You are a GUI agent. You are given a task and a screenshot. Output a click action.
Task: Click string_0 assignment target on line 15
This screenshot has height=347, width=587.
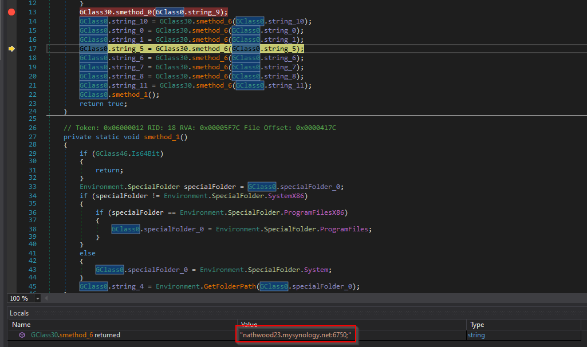(x=128, y=30)
